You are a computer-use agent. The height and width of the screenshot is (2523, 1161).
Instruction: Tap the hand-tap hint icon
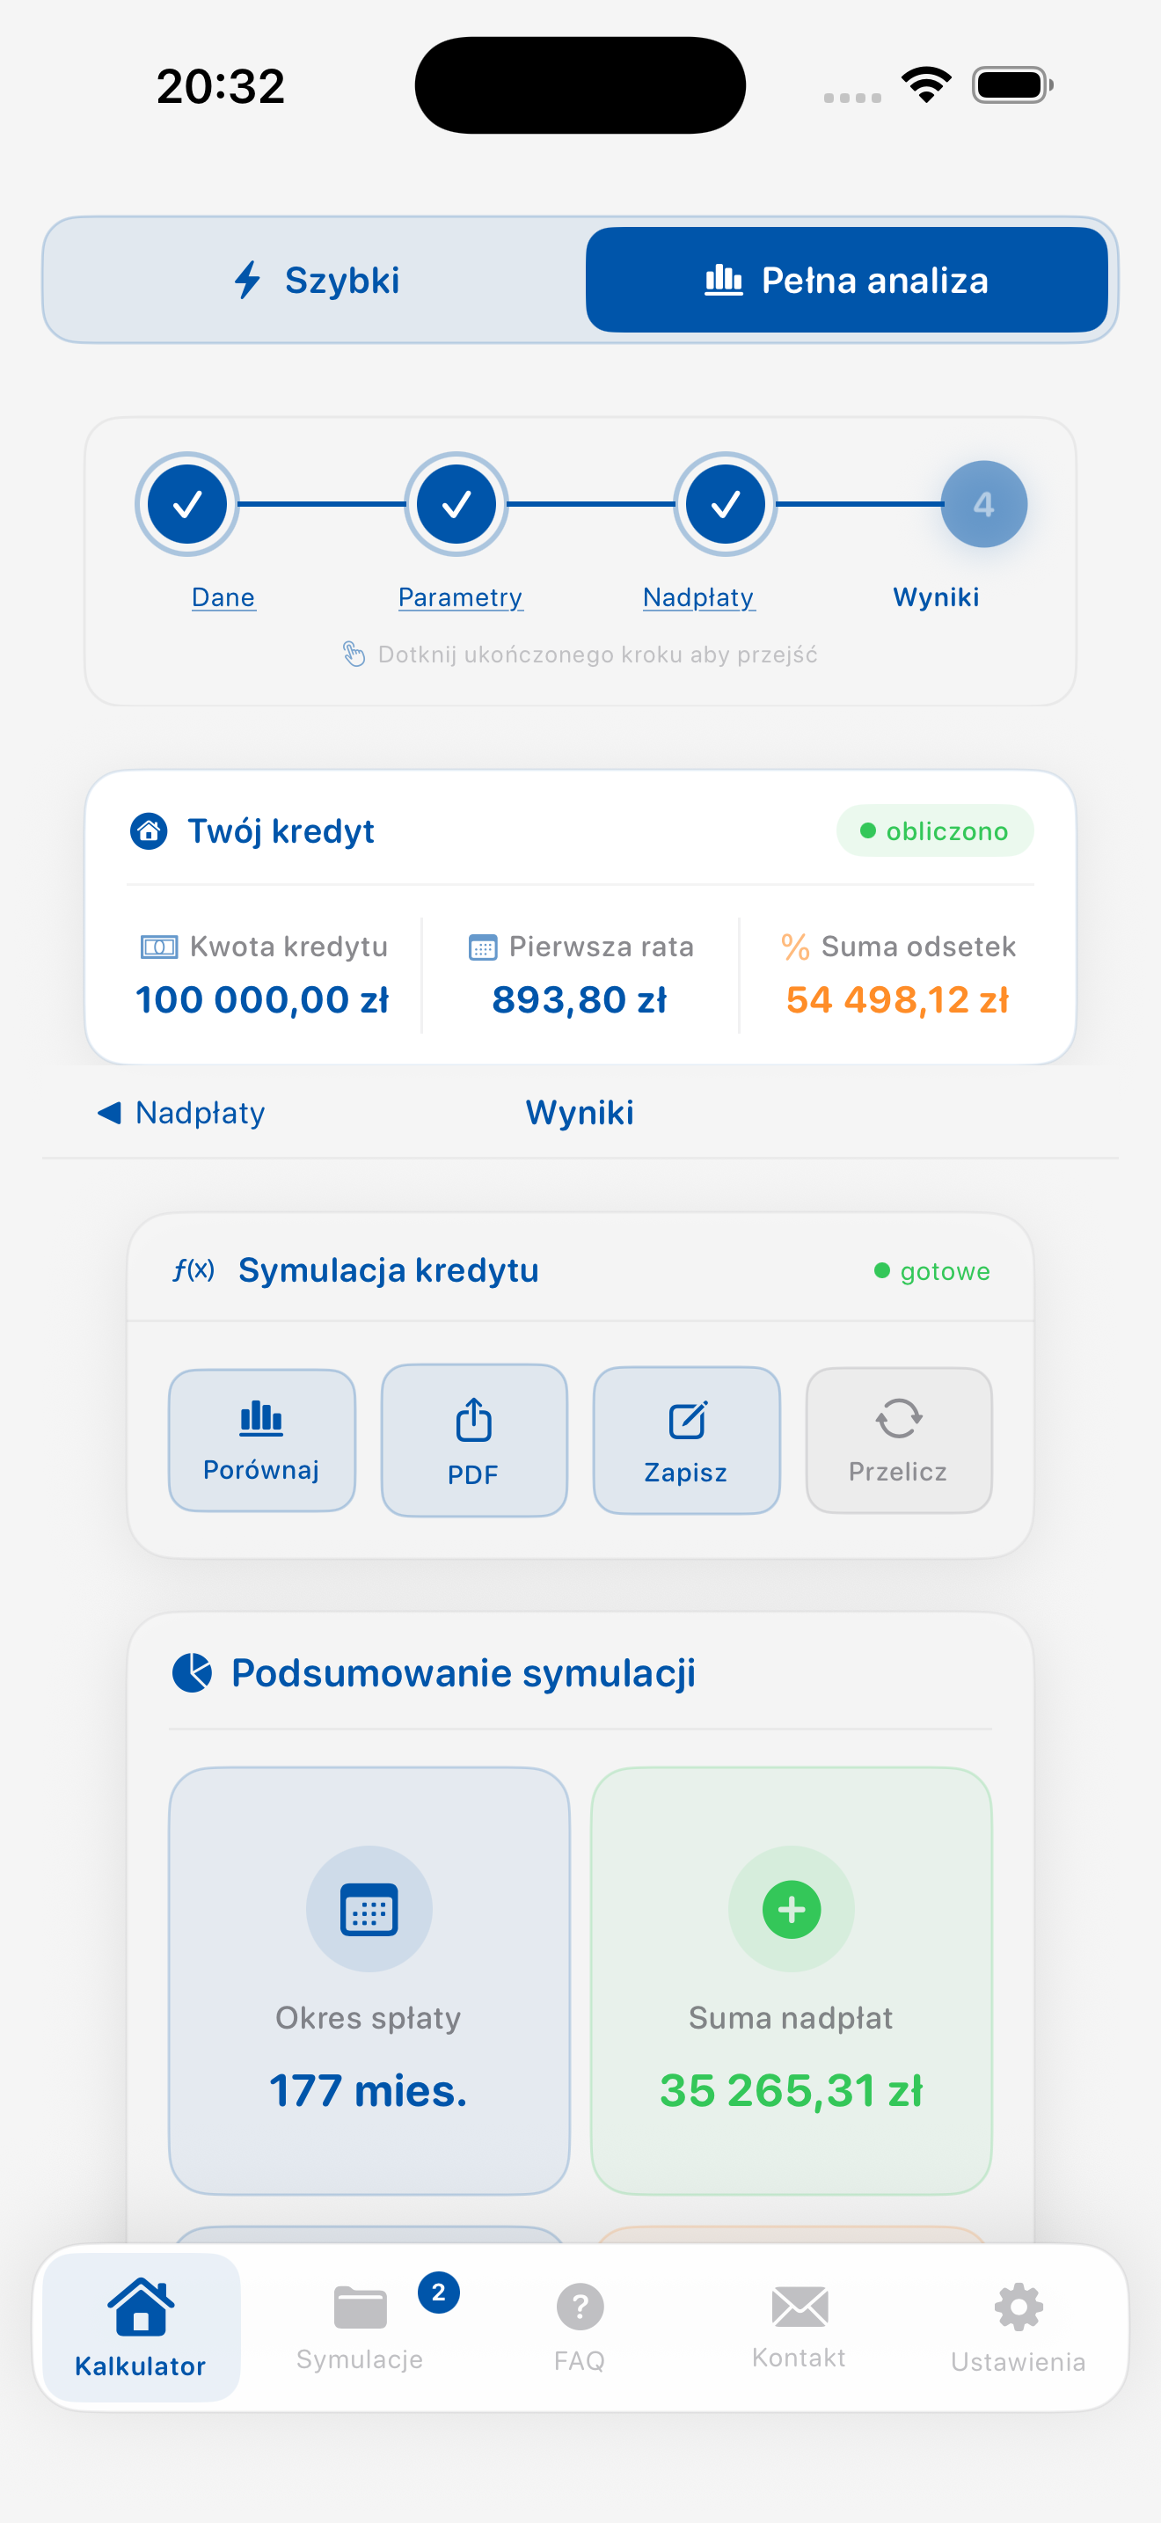point(354,655)
